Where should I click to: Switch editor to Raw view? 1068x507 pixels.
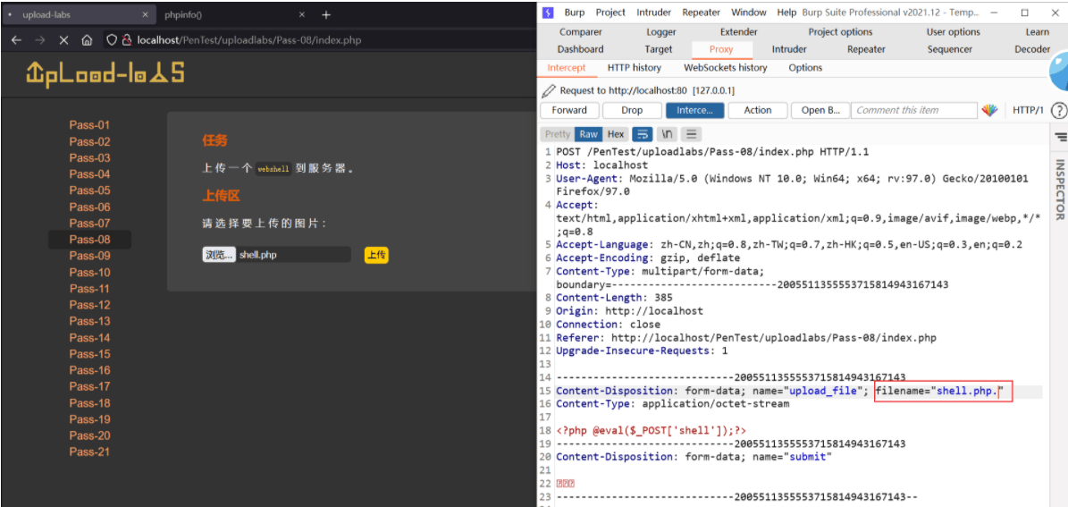point(588,134)
